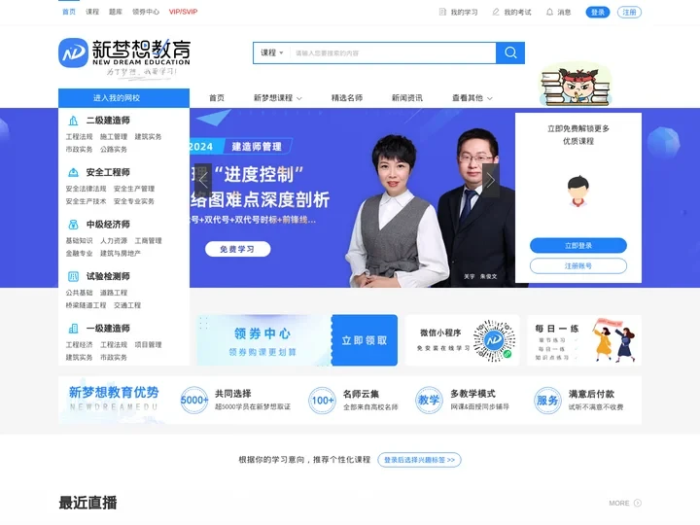Open 首页 in top bar

point(69,12)
